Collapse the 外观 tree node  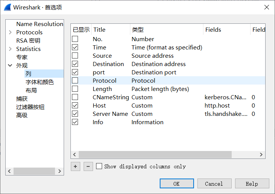click(10, 66)
